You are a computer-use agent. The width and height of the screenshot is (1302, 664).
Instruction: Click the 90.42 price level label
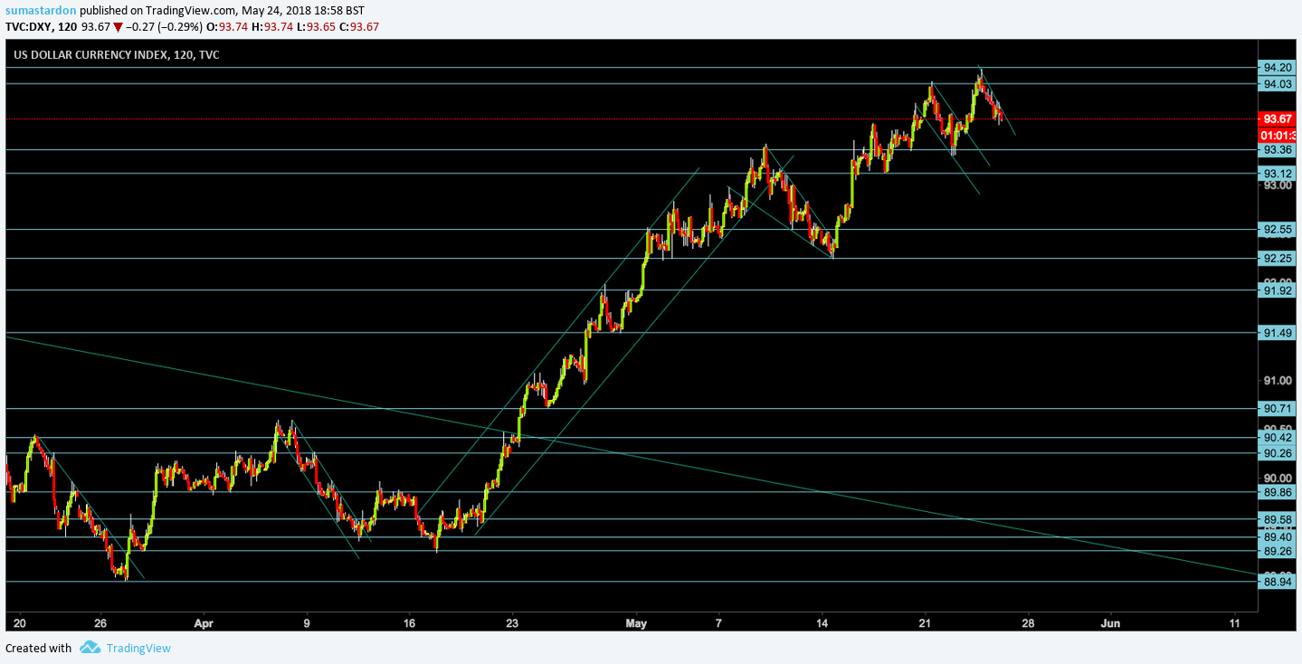(x=1278, y=438)
